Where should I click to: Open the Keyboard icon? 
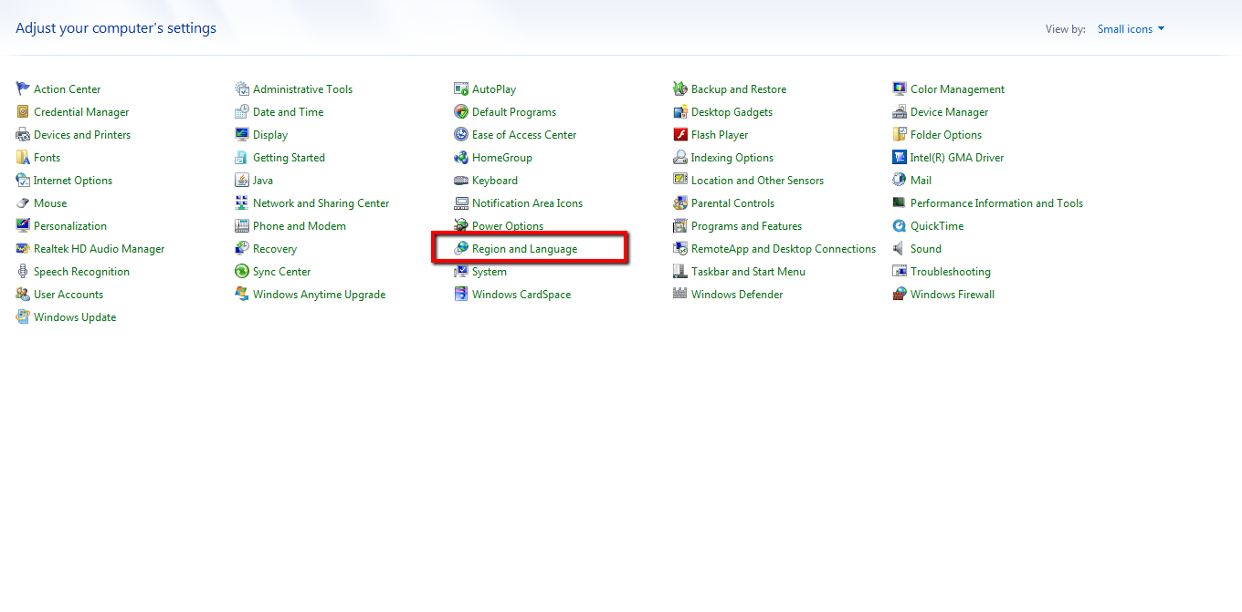461,180
